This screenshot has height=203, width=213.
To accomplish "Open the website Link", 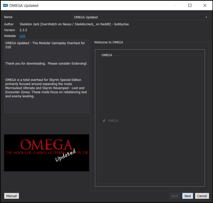I will point(22,36).
